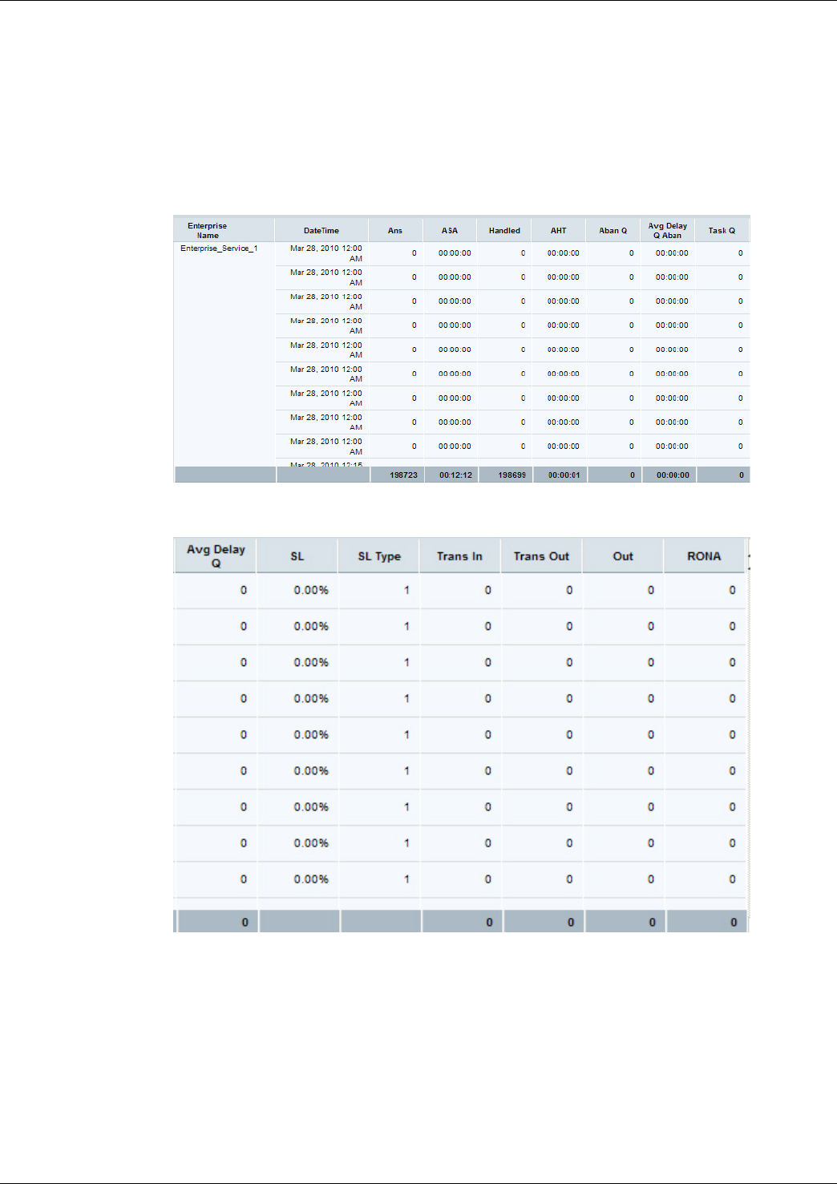Screen dimensions: 837x1184
Task: Click the Aban Q column header
Action: click(x=613, y=230)
